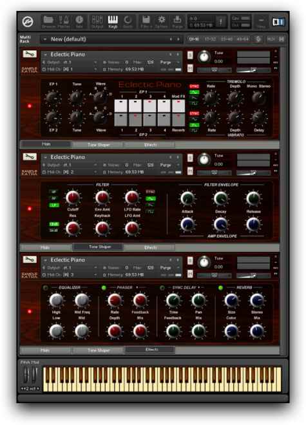Select rack page 17-32
The image size is (306, 425).
(x=210, y=39)
